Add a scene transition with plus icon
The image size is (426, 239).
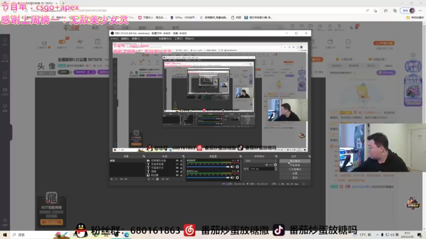pyautogui.click(x=267, y=165)
